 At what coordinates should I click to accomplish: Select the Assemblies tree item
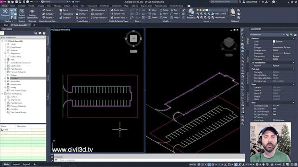(x=15, y=81)
